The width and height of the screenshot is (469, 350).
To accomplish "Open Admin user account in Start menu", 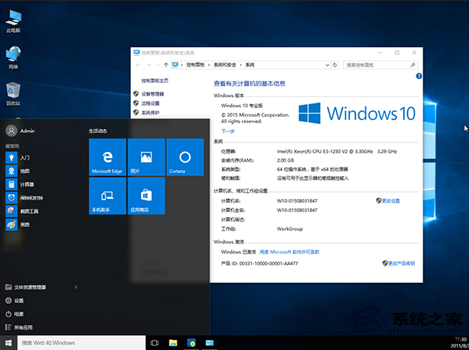I will point(20,131).
